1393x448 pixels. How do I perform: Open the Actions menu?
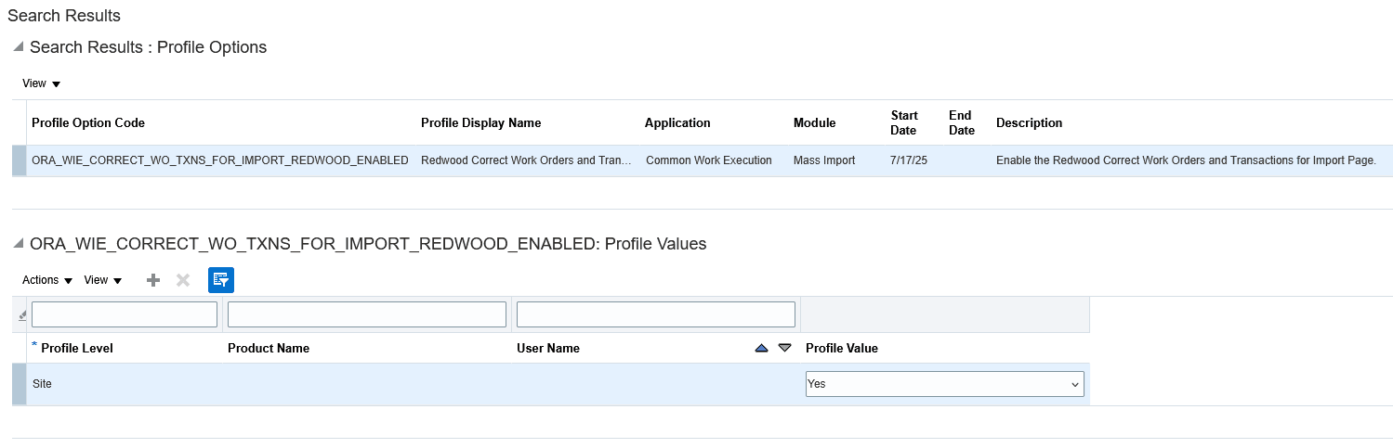tap(46, 280)
